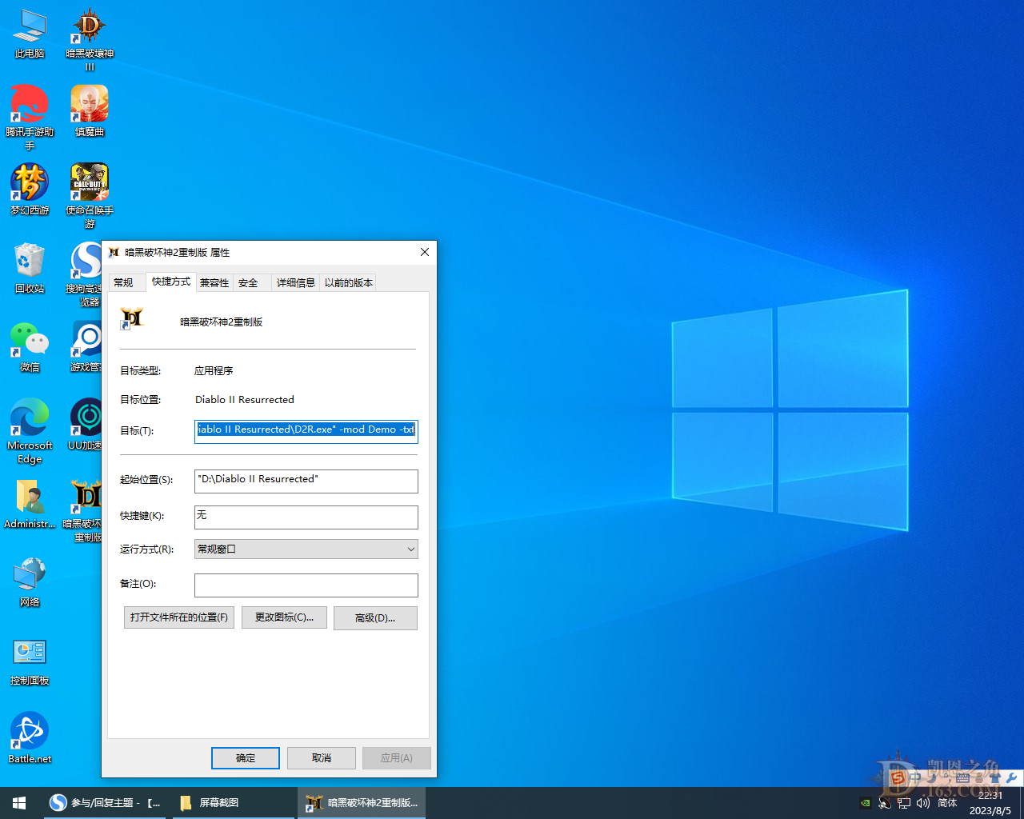Select the 网络 desktop icon

[30, 581]
